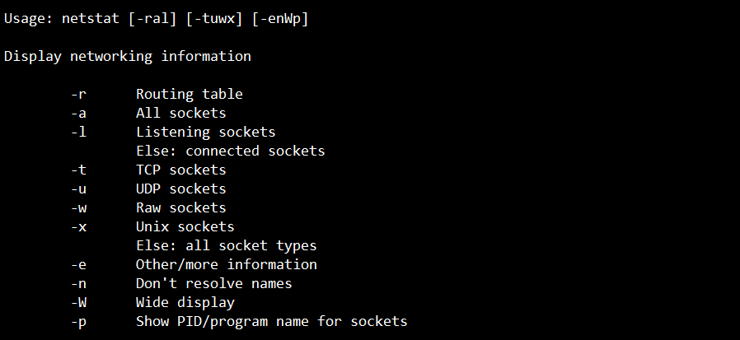The width and height of the screenshot is (740, 340).
Task: Click the "Else: connected sockets" line
Action: click(x=230, y=151)
